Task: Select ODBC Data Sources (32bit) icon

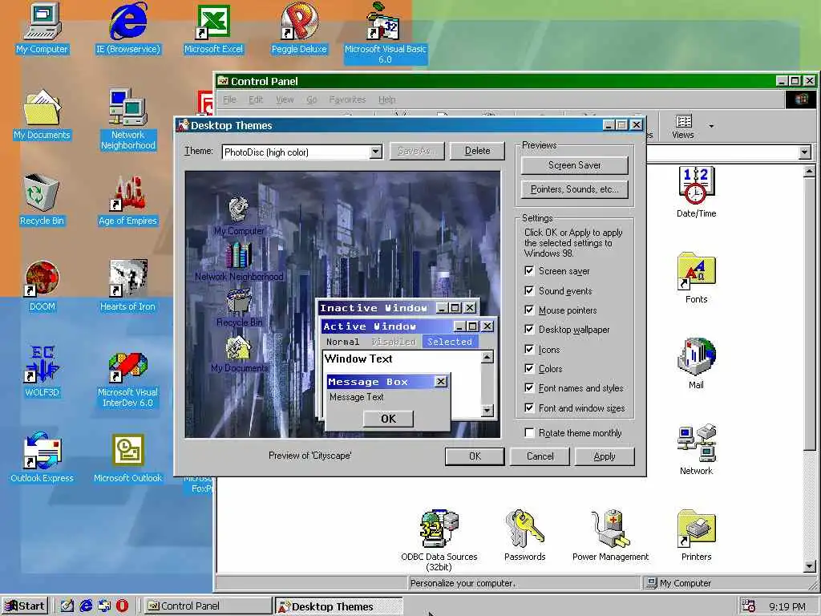Action: (x=439, y=540)
